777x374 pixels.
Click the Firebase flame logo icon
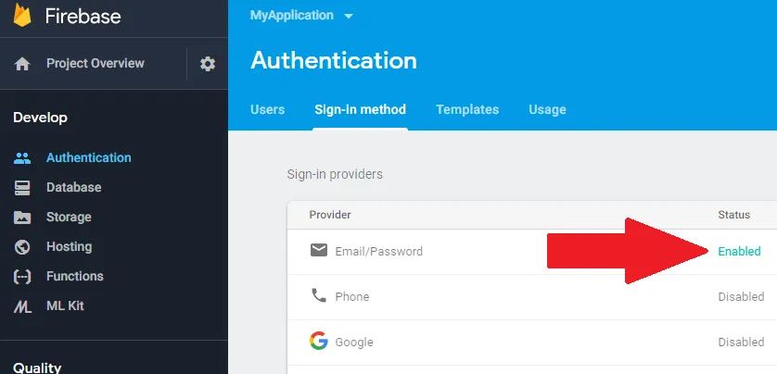pyautogui.click(x=22, y=16)
